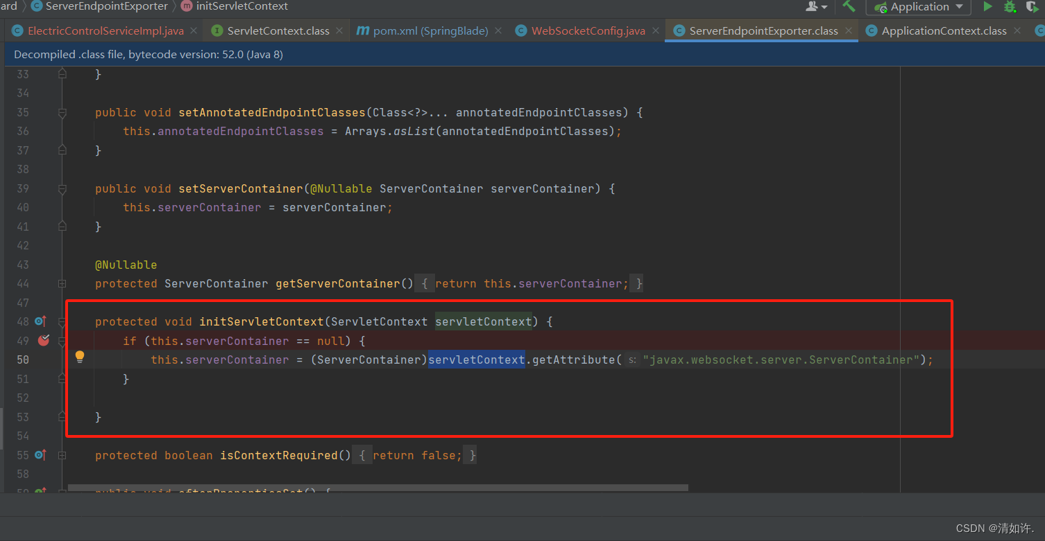The height and width of the screenshot is (541, 1045).
Task: Click the lightbulb intention icon on line 50
Action: pyautogui.click(x=80, y=357)
